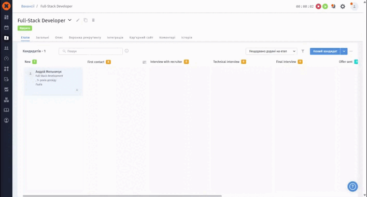The width and height of the screenshot is (367, 197).
Task: Switch to the Загальні tab
Action: (x=43, y=37)
